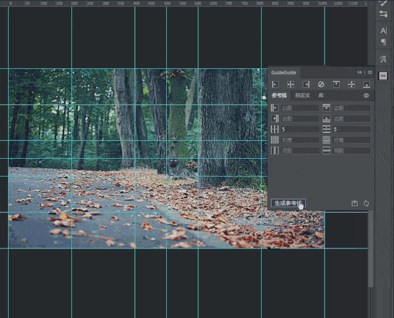
Task: Click the add vertical midpoint guide icon
Action: click(x=291, y=84)
